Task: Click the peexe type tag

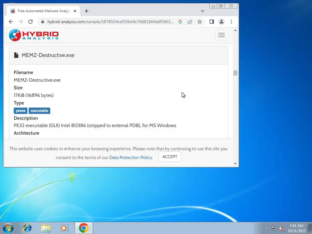Action: 20,111
